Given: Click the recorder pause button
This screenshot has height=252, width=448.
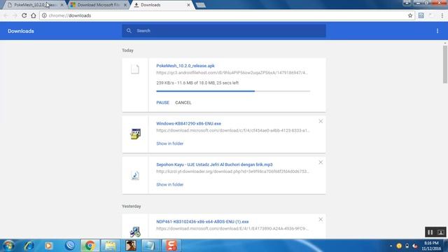Looking at the screenshot, I should [x=430, y=232].
